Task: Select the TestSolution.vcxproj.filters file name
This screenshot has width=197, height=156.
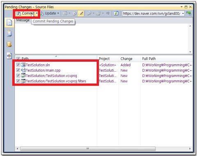Action: (56, 81)
